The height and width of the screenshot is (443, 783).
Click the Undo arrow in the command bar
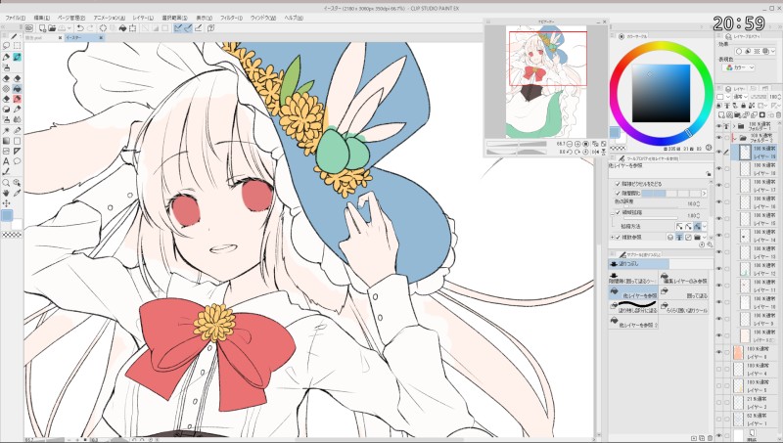80,28
